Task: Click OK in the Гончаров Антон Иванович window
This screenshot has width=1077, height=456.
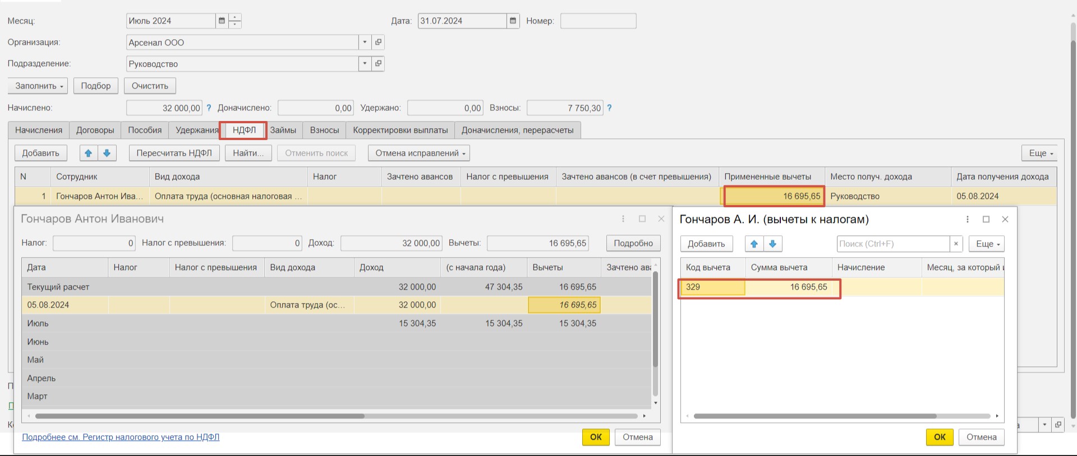Action: pos(596,437)
